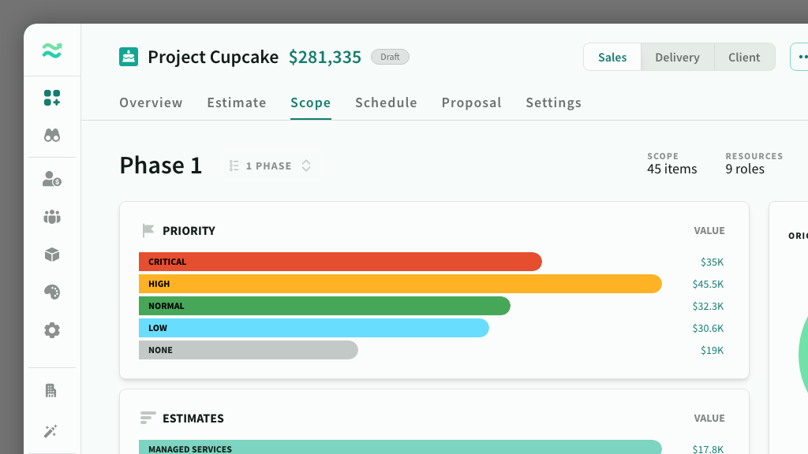
Task: Click the Project Cupcake cake icon
Action: [129, 57]
